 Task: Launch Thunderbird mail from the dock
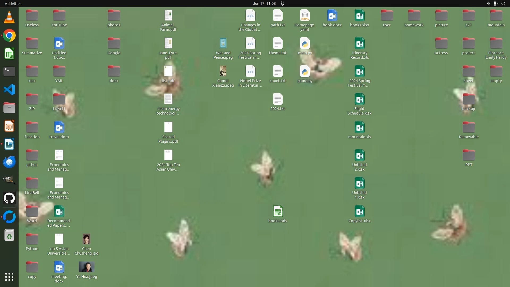9,162
